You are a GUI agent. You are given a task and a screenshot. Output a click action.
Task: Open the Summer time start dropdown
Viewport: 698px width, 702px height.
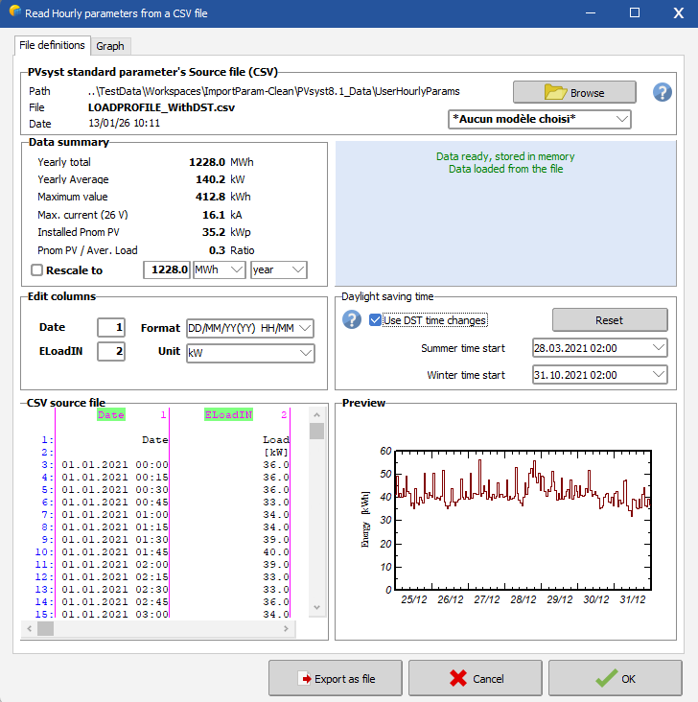pyautogui.click(x=598, y=347)
